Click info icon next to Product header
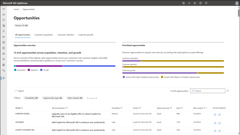This screenshot has height=135, width=240. (140, 108)
